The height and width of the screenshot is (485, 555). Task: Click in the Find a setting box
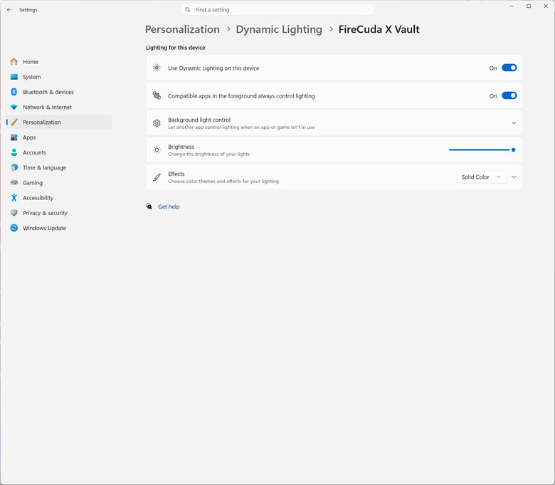[x=277, y=10]
